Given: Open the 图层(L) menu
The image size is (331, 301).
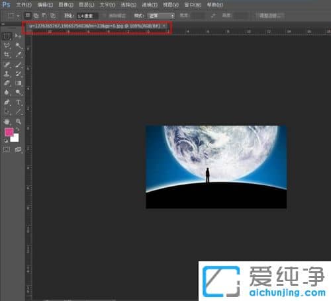Looking at the screenshot, I should tap(87, 5).
